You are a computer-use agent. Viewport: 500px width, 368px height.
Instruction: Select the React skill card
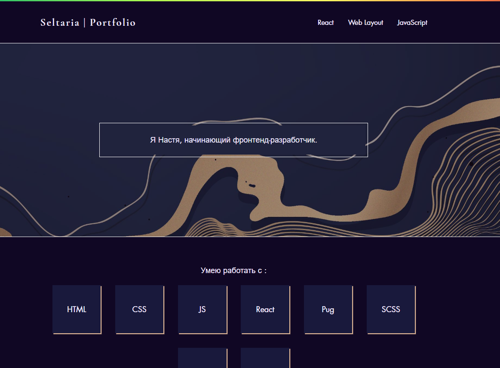tap(265, 309)
